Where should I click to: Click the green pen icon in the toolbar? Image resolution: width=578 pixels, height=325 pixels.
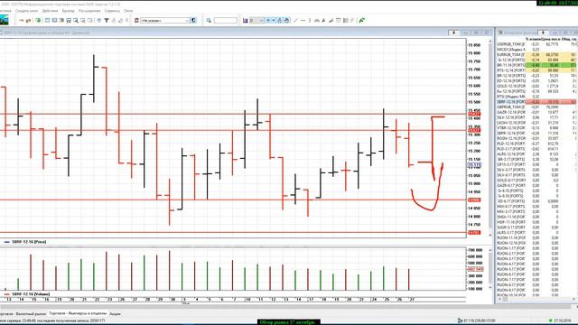(x=362, y=20)
